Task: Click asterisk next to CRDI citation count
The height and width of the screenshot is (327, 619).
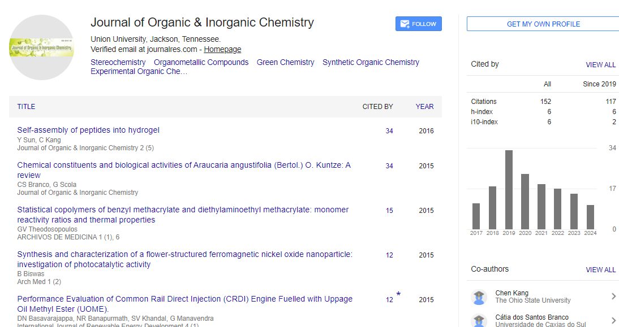Action: (x=398, y=294)
